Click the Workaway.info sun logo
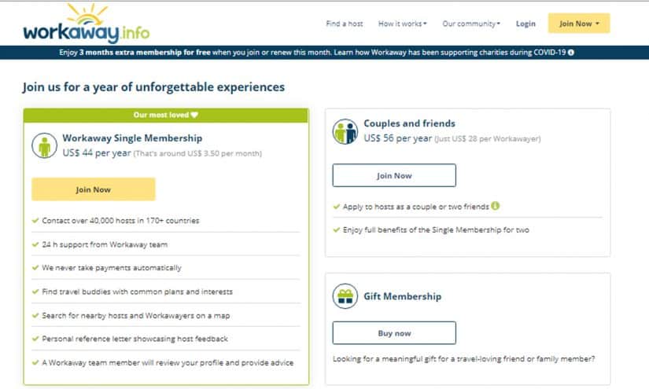This screenshot has width=649, height=389. (86, 24)
